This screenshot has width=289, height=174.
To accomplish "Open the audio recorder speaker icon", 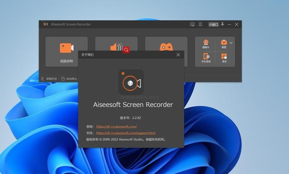I will 116,47.
